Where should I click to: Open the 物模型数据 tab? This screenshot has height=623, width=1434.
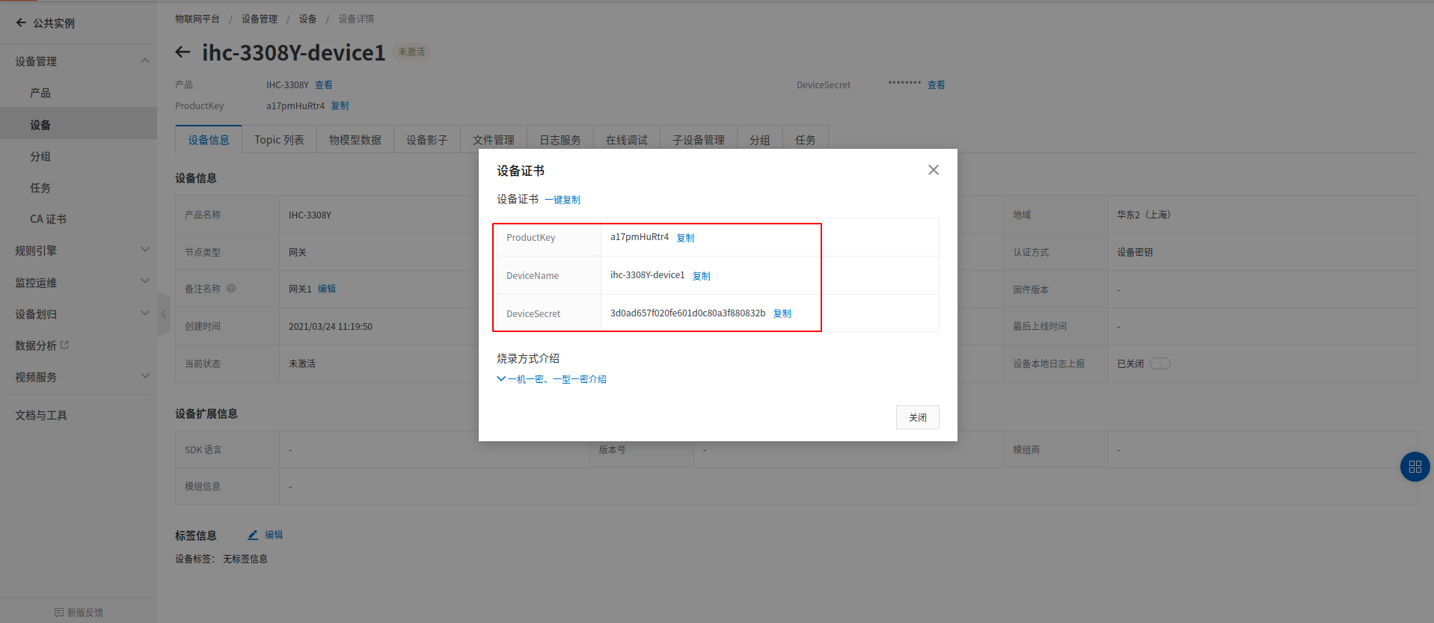coord(355,140)
